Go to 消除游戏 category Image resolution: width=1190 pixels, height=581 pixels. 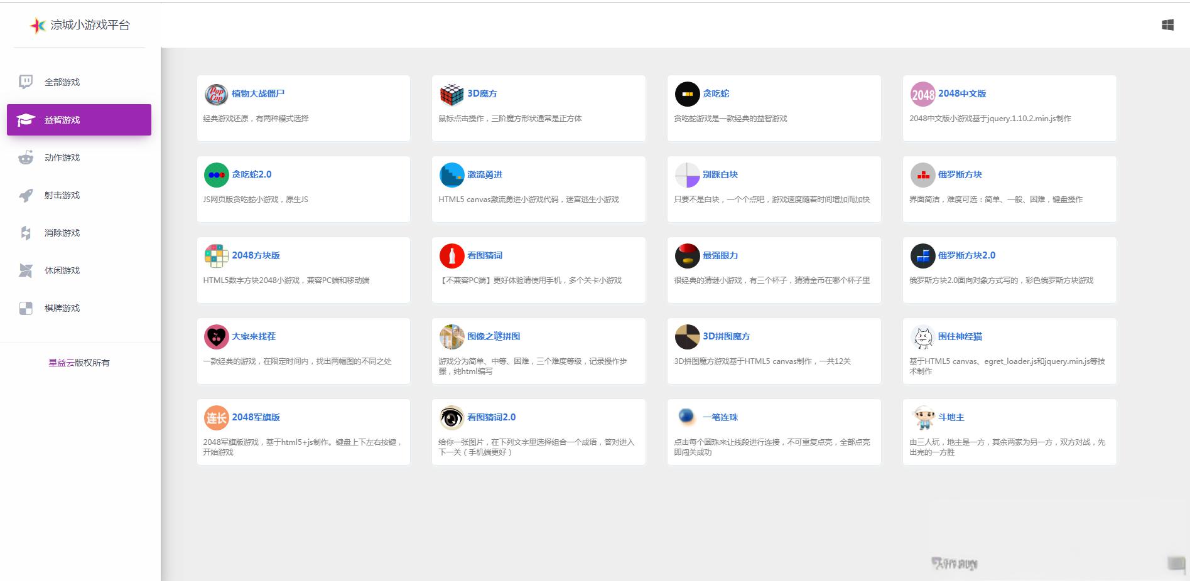[x=79, y=233]
